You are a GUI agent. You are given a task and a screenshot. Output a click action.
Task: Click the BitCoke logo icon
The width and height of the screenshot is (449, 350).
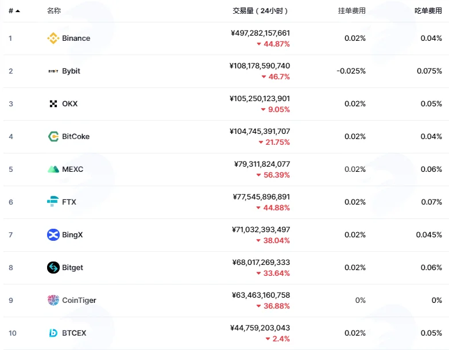[53, 136]
